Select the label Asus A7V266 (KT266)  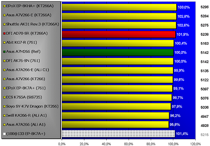(25, 79)
